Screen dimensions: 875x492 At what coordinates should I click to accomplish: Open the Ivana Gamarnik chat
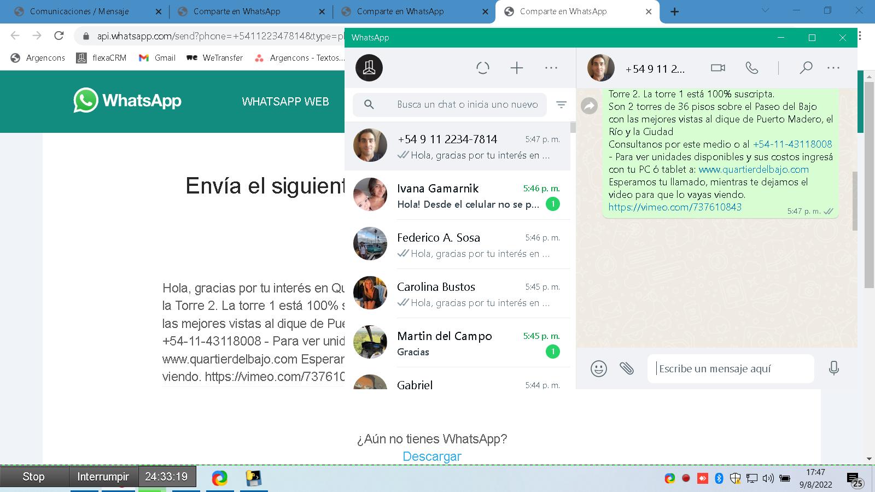457,195
